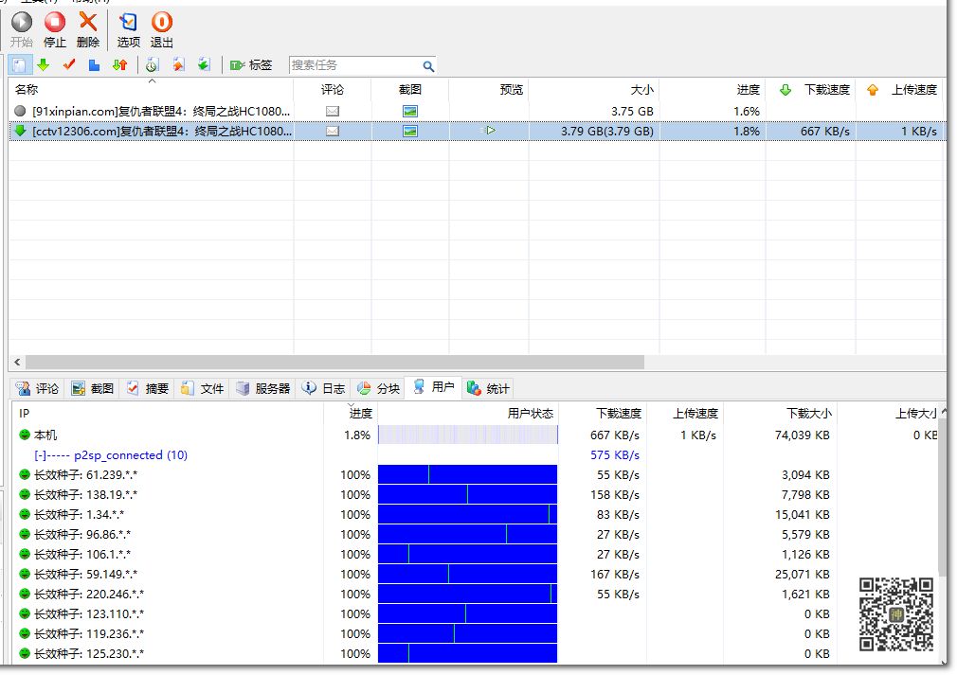Screen dimensions: 957x675
Task: Click the page with orange arrow icon
Action: [178, 64]
